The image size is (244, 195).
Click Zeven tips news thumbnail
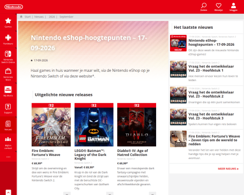[x=178, y=139]
